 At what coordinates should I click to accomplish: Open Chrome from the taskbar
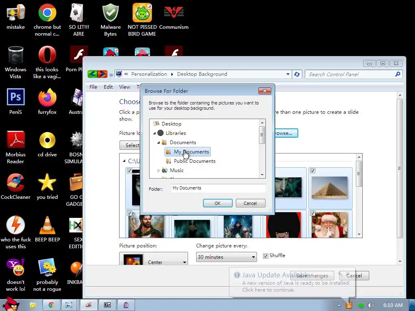coord(51,305)
